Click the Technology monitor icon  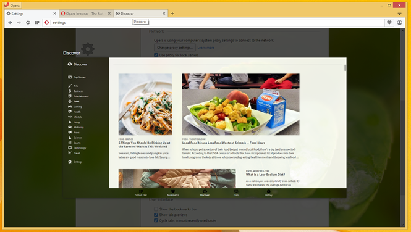point(70,148)
